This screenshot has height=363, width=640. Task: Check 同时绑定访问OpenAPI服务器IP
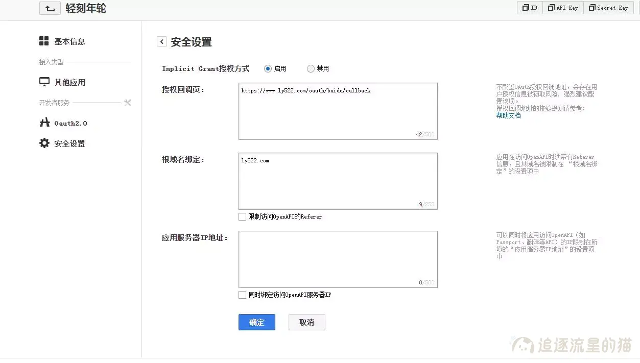[242, 295]
